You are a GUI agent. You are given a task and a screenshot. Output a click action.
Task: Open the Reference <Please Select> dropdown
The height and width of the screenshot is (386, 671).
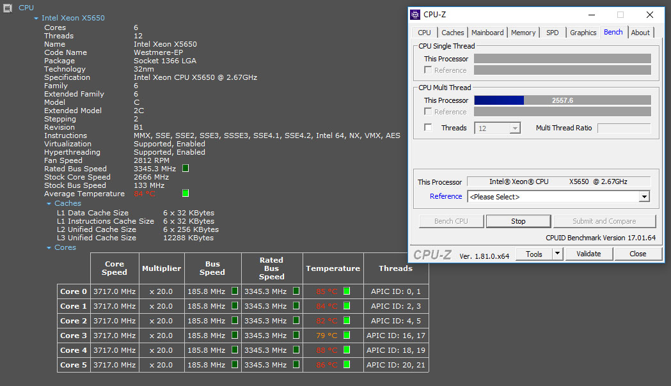click(x=643, y=197)
